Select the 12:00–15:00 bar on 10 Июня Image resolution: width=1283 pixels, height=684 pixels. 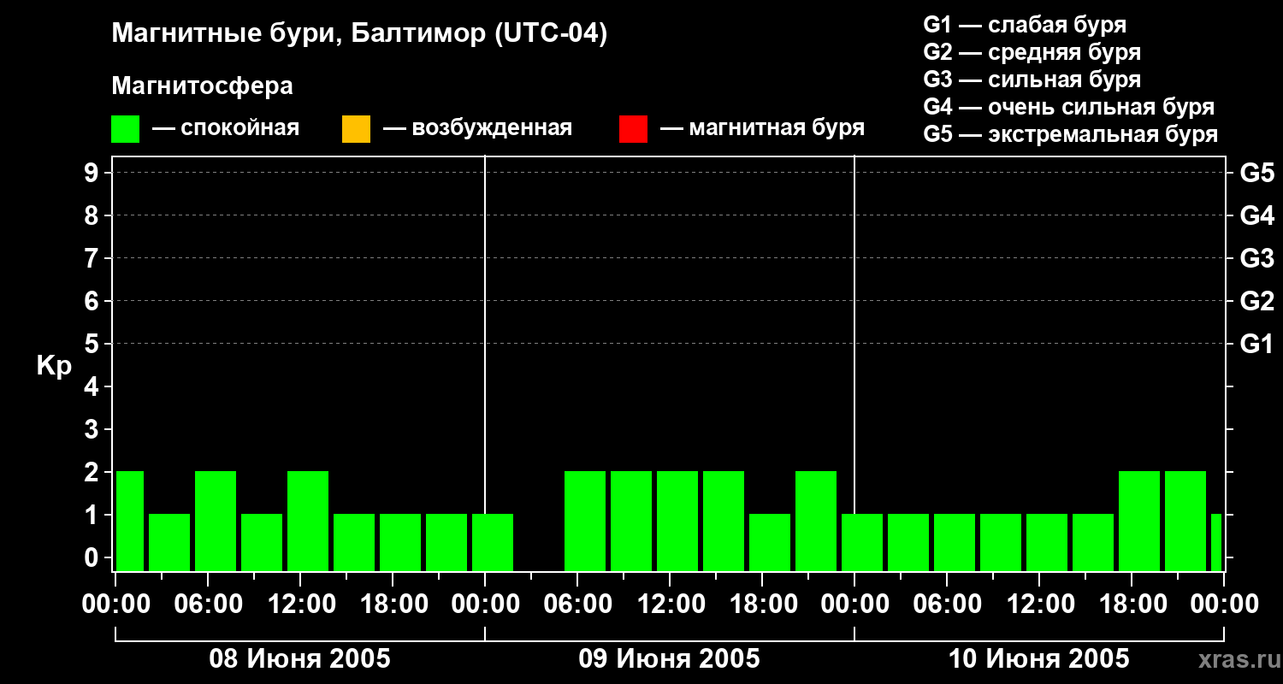point(1047,542)
